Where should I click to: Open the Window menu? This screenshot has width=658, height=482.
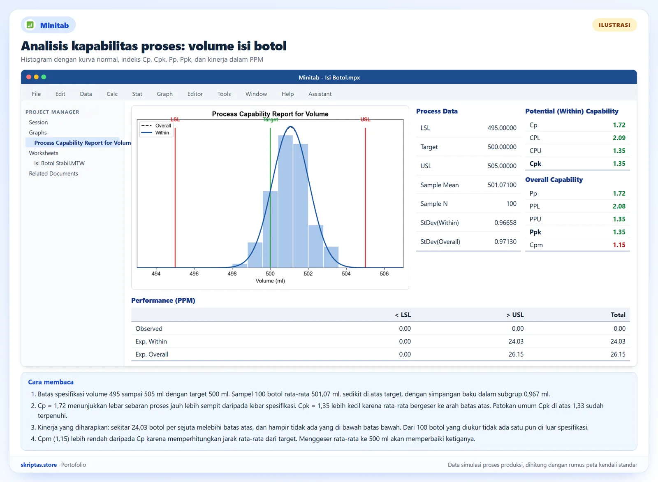point(256,94)
